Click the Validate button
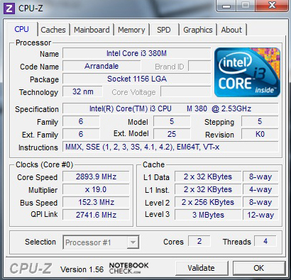291x280 pixels. [x=202, y=268]
